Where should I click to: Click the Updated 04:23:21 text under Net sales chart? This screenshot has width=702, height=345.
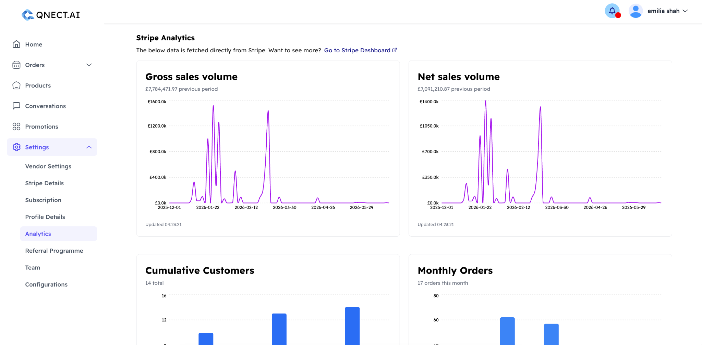click(x=436, y=225)
